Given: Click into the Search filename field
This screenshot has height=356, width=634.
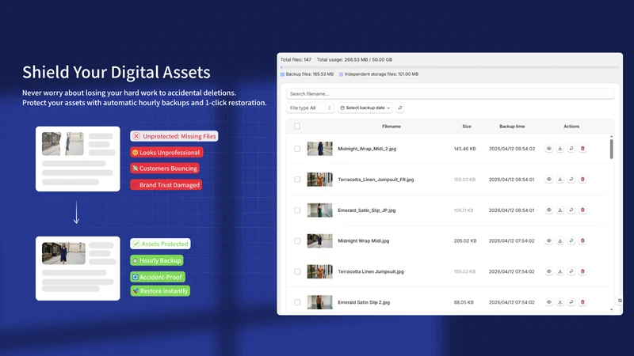Looking at the screenshot, I should click(449, 93).
